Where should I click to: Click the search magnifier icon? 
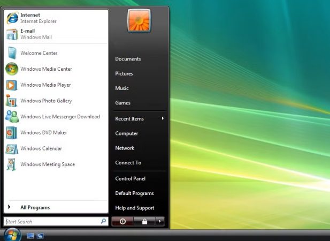pos(103,221)
